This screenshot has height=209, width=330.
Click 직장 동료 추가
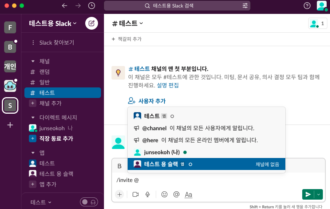coord(63,138)
